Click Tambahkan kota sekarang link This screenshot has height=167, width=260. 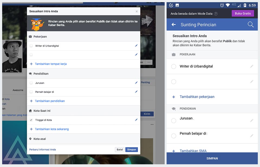[52, 129]
